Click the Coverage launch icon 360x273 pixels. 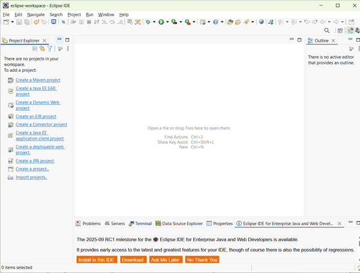174,22
